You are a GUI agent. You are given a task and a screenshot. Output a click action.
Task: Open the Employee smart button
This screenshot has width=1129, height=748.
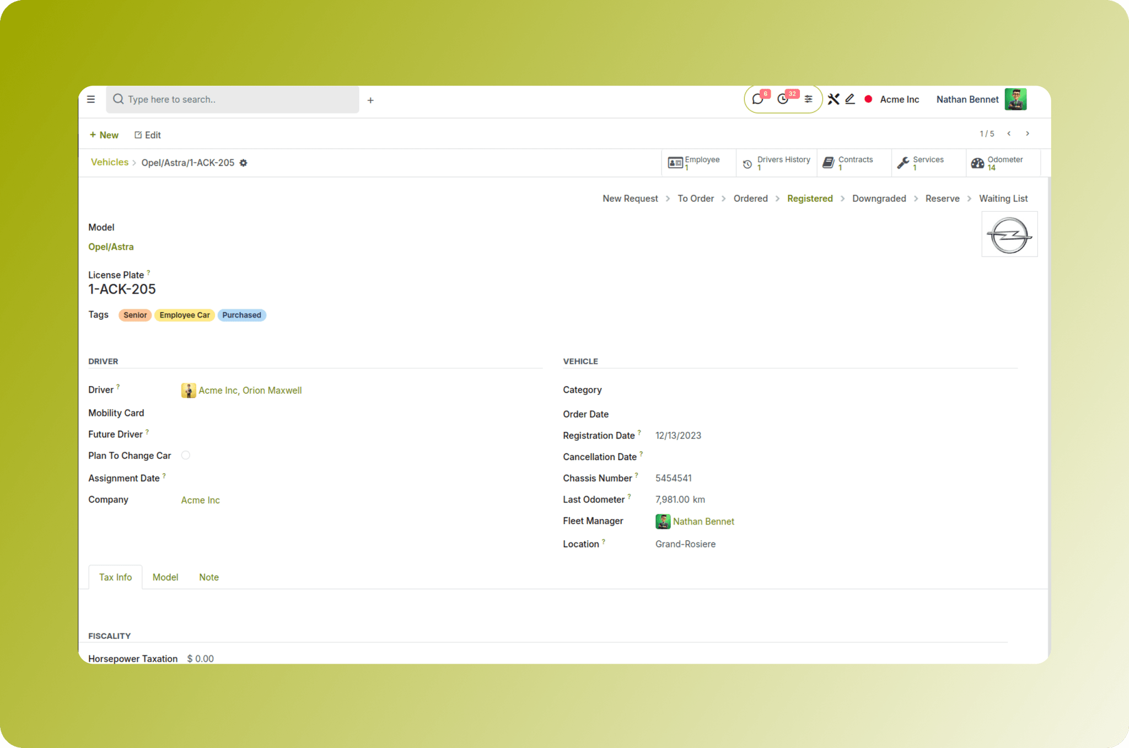coord(698,163)
